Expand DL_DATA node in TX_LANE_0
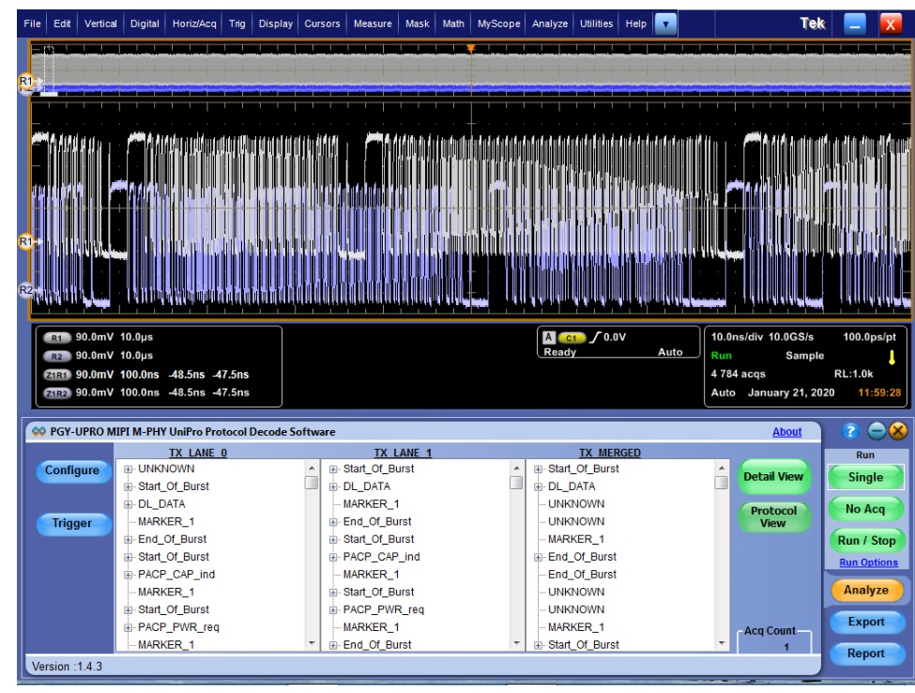 tap(128, 504)
